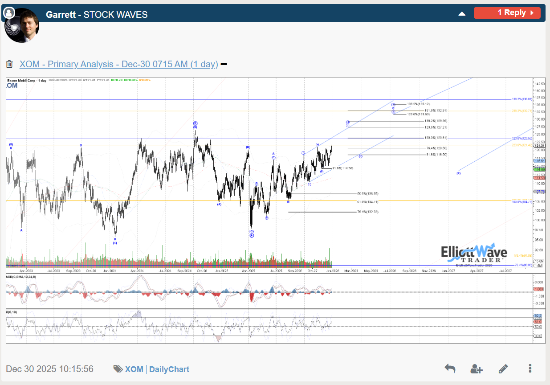Click the green 114.09 price label
The height and width of the screenshot is (385, 550).
(539, 169)
